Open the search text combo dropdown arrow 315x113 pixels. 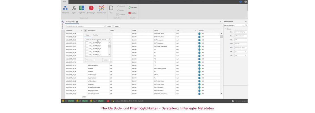point(104,26)
